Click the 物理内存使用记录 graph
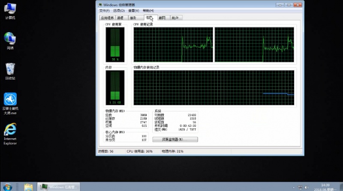343x191 pixels. [214, 88]
